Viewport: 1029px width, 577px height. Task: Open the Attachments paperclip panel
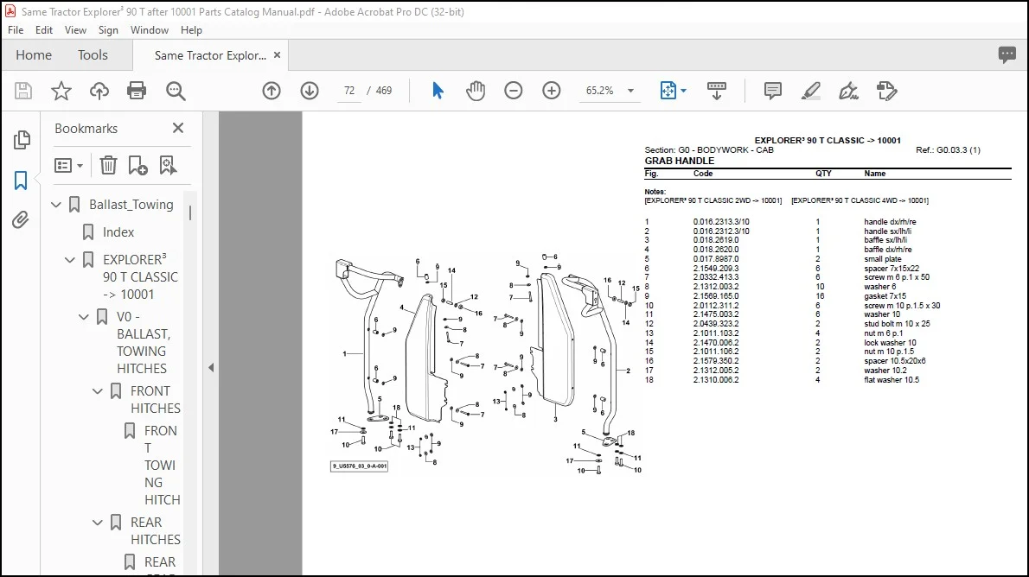point(21,219)
